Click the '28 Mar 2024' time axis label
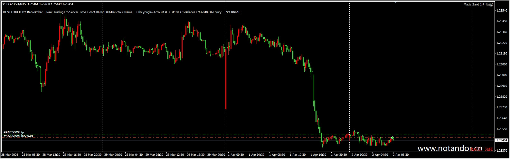The height and width of the screenshot is (159, 510). [9, 155]
